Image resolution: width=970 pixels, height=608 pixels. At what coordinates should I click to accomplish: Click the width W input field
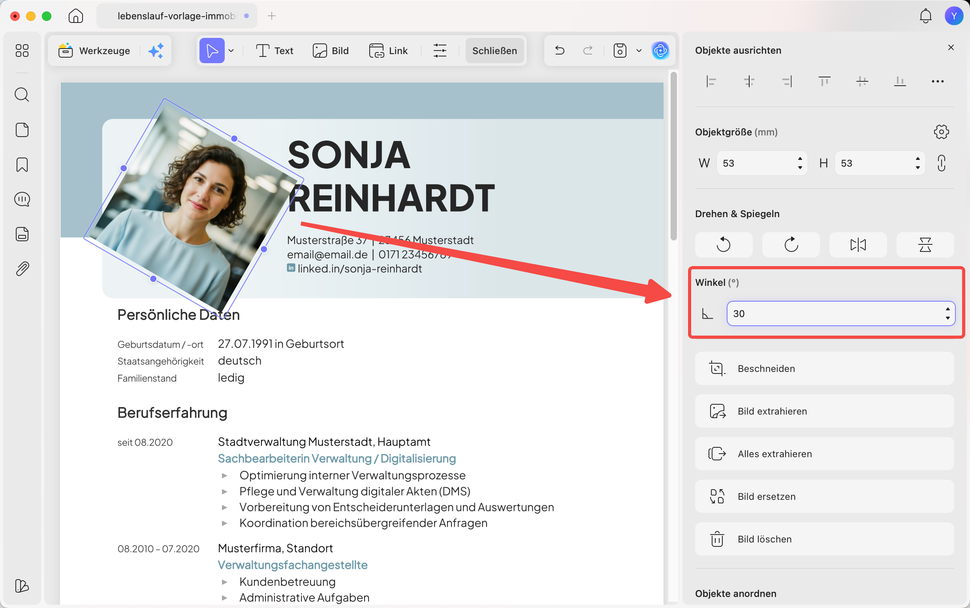point(762,163)
